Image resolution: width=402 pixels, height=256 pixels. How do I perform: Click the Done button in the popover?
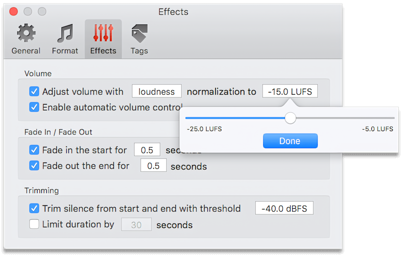click(x=290, y=141)
